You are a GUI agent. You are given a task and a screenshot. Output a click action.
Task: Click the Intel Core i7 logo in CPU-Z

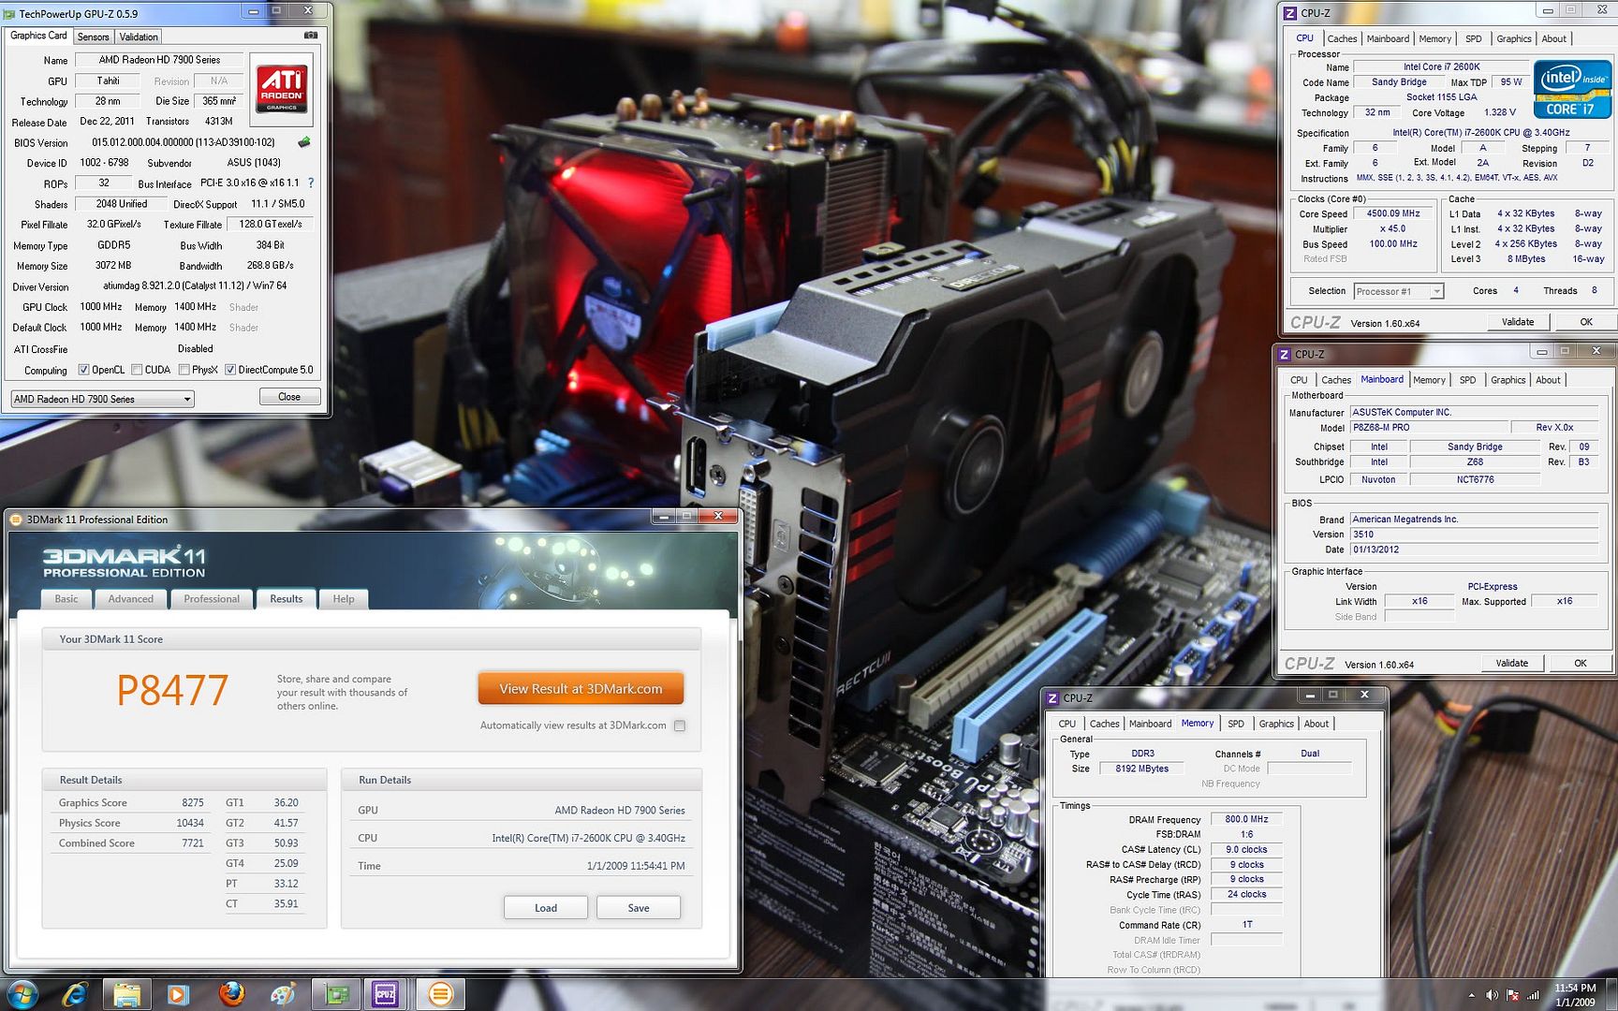pos(1572,90)
